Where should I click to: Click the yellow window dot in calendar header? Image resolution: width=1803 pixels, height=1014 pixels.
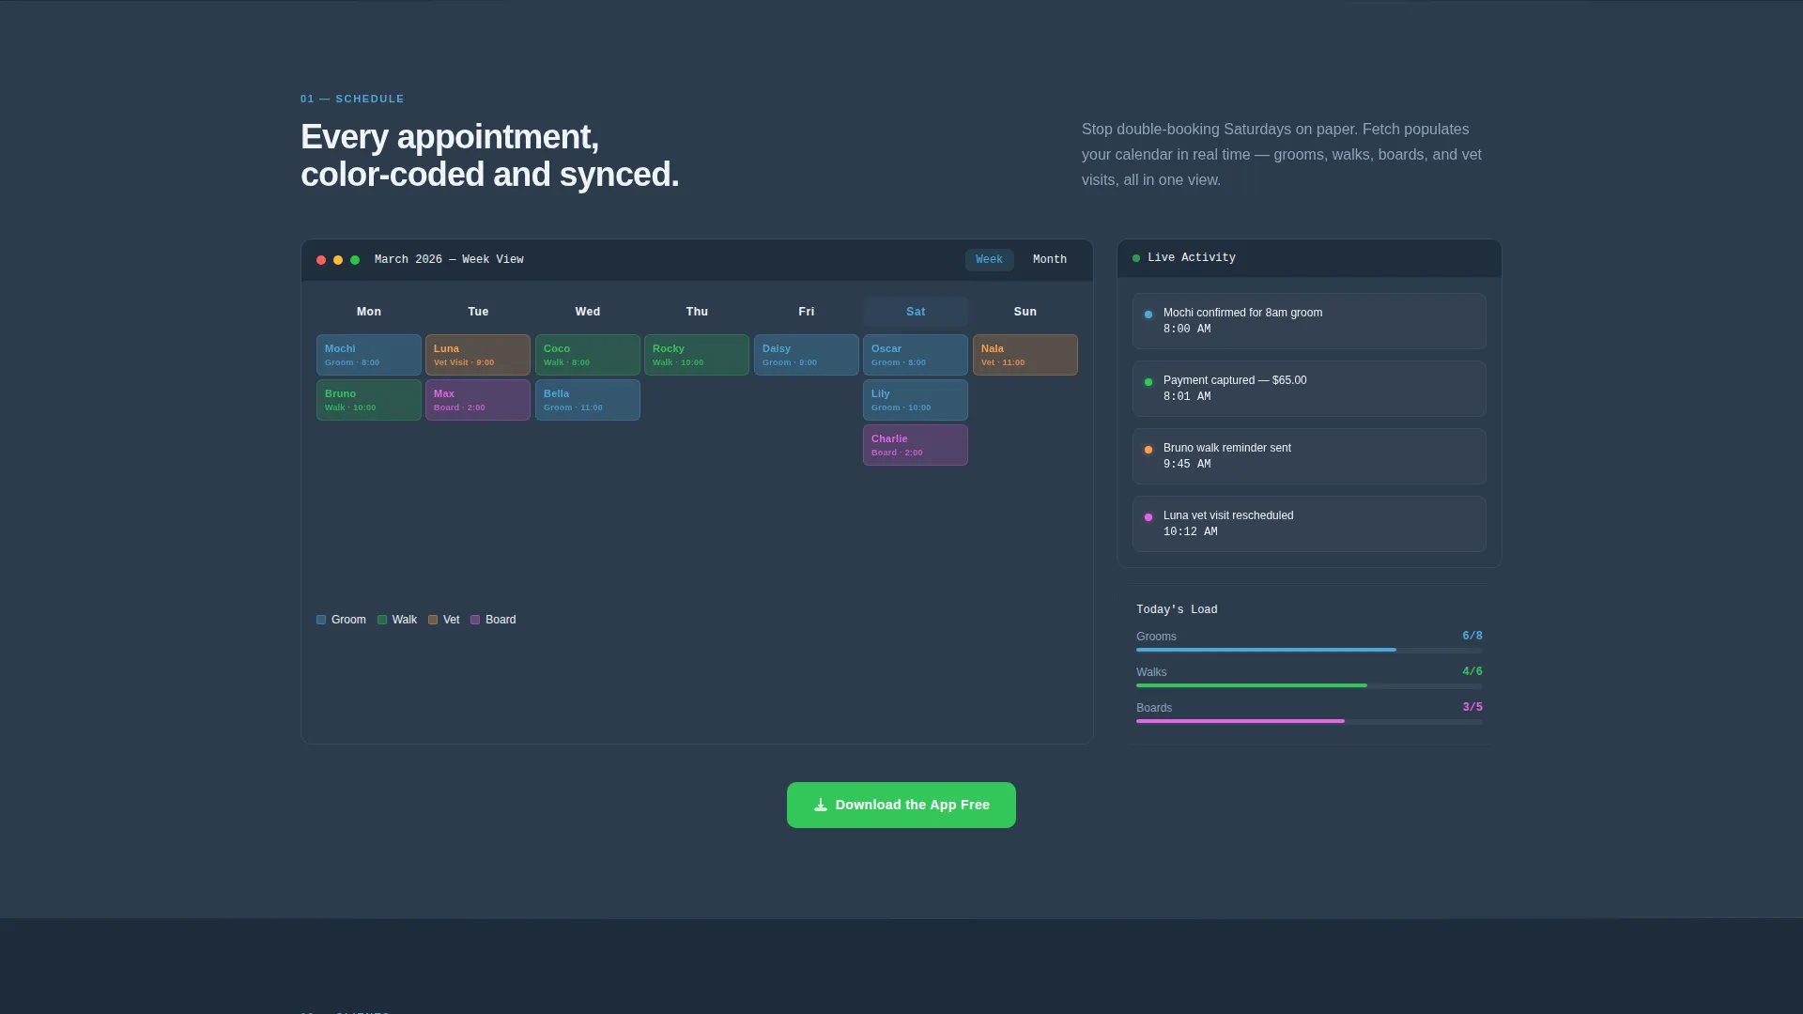[x=338, y=260]
